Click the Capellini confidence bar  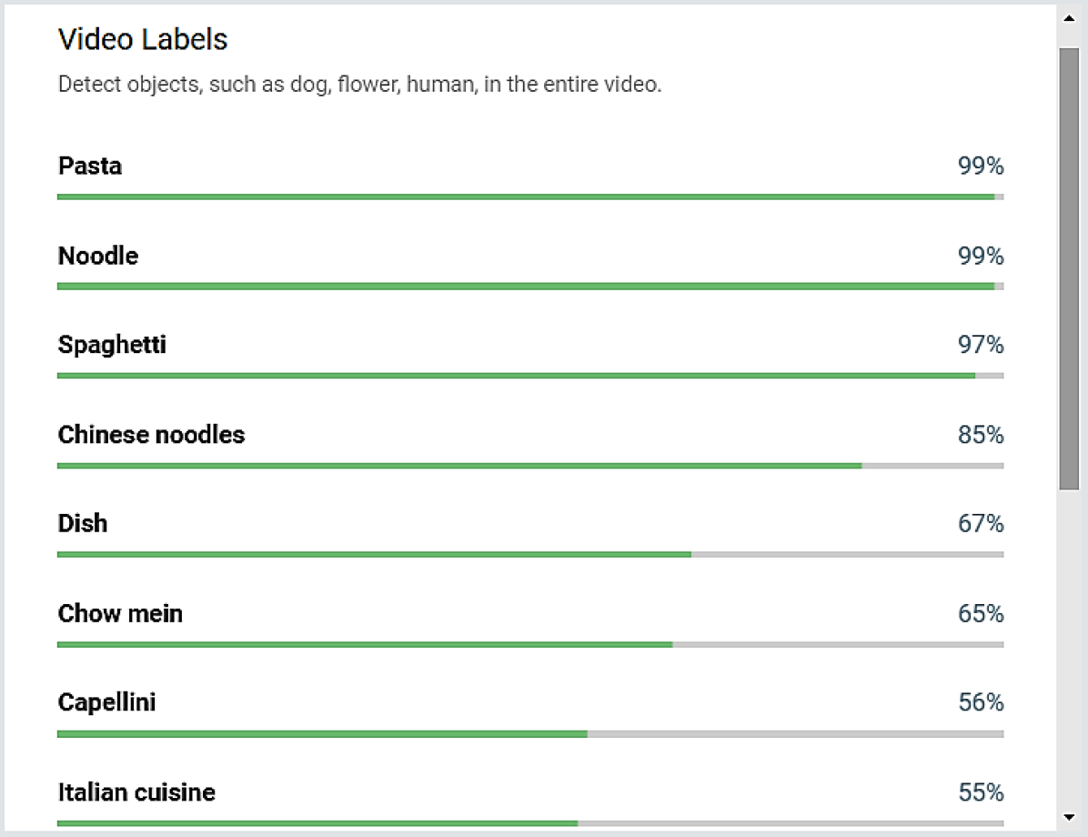[530, 733]
